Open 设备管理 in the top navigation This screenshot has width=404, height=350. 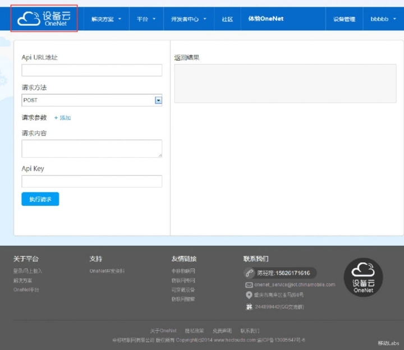click(x=344, y=19)
